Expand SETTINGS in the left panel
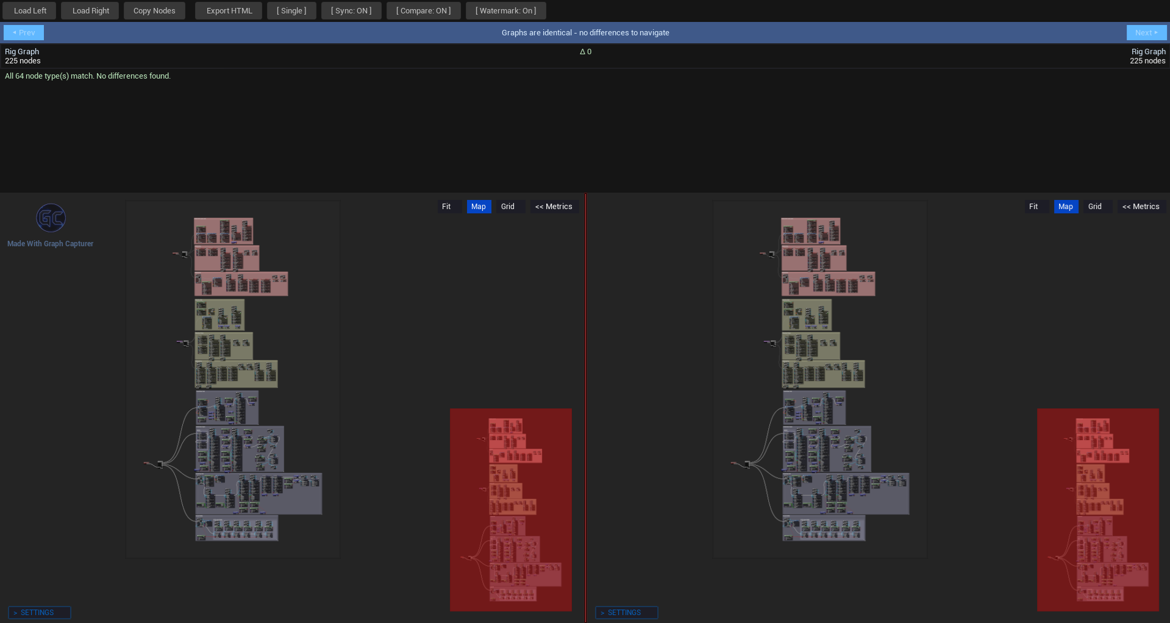 pyautogui.click(x=40, y=613)
